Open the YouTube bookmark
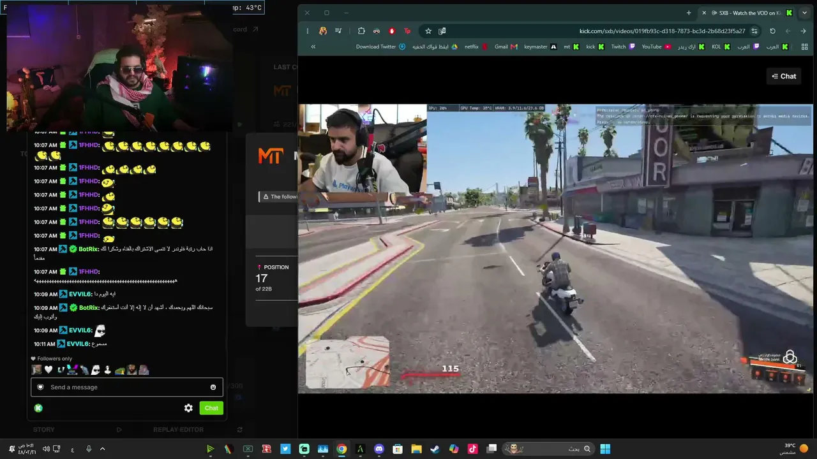Viewport: 817px width, 459px height. tap(656, 47)
